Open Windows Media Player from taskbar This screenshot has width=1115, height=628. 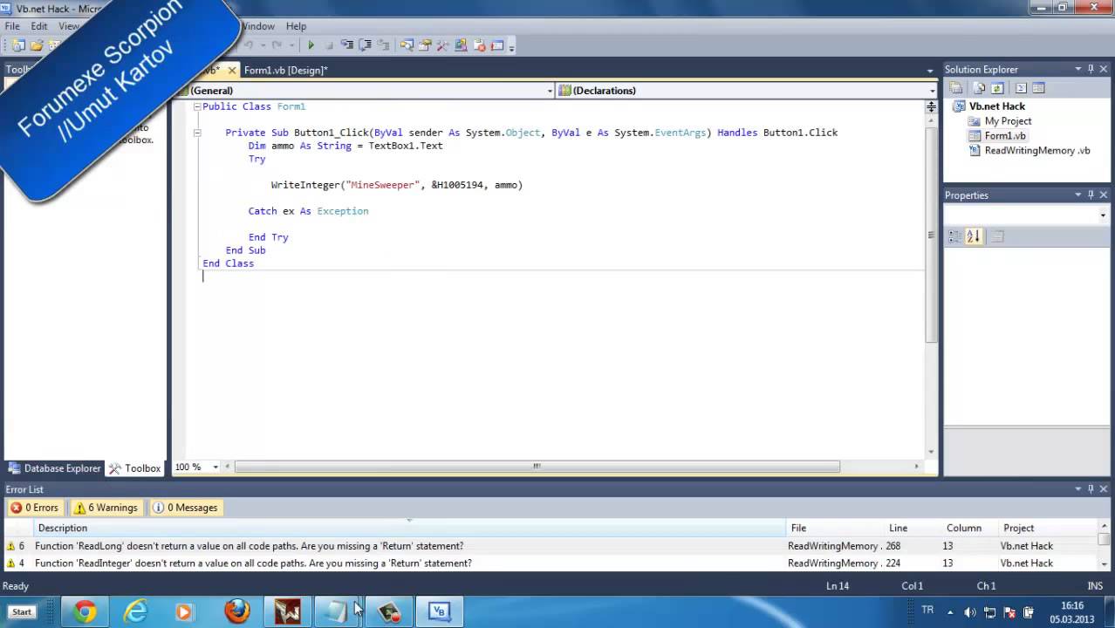click(x=184, y=611)
